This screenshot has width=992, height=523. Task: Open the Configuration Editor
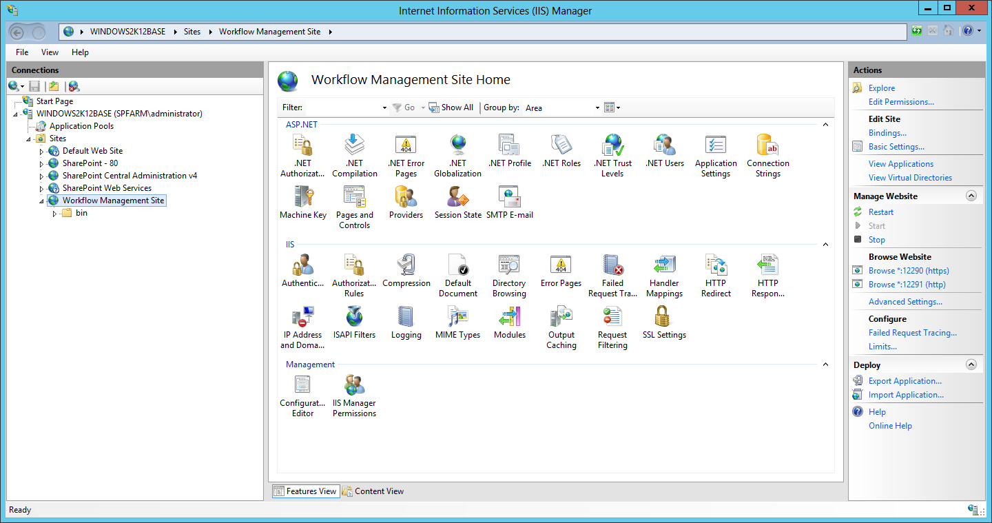click(x=302, y=388)
